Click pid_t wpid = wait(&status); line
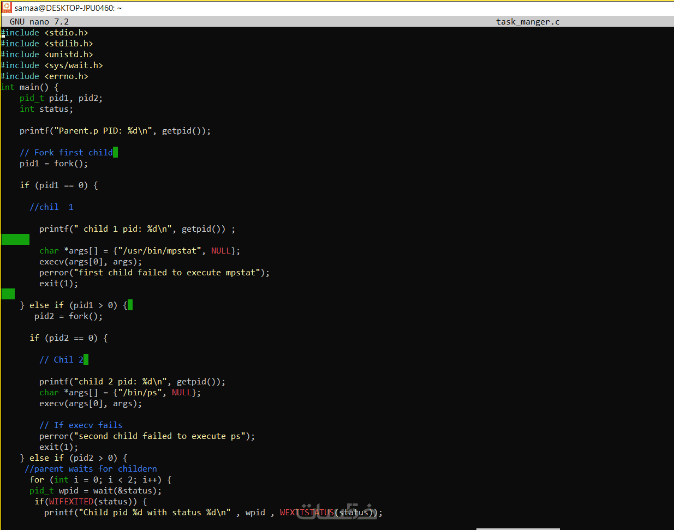 pyautogui.click(x=96, y=491)
